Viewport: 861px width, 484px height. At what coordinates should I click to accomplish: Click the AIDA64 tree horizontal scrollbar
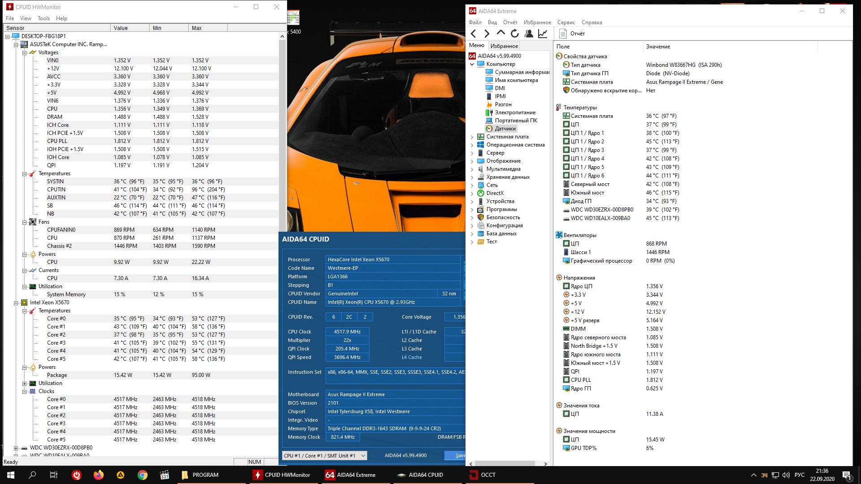[504, 464]
